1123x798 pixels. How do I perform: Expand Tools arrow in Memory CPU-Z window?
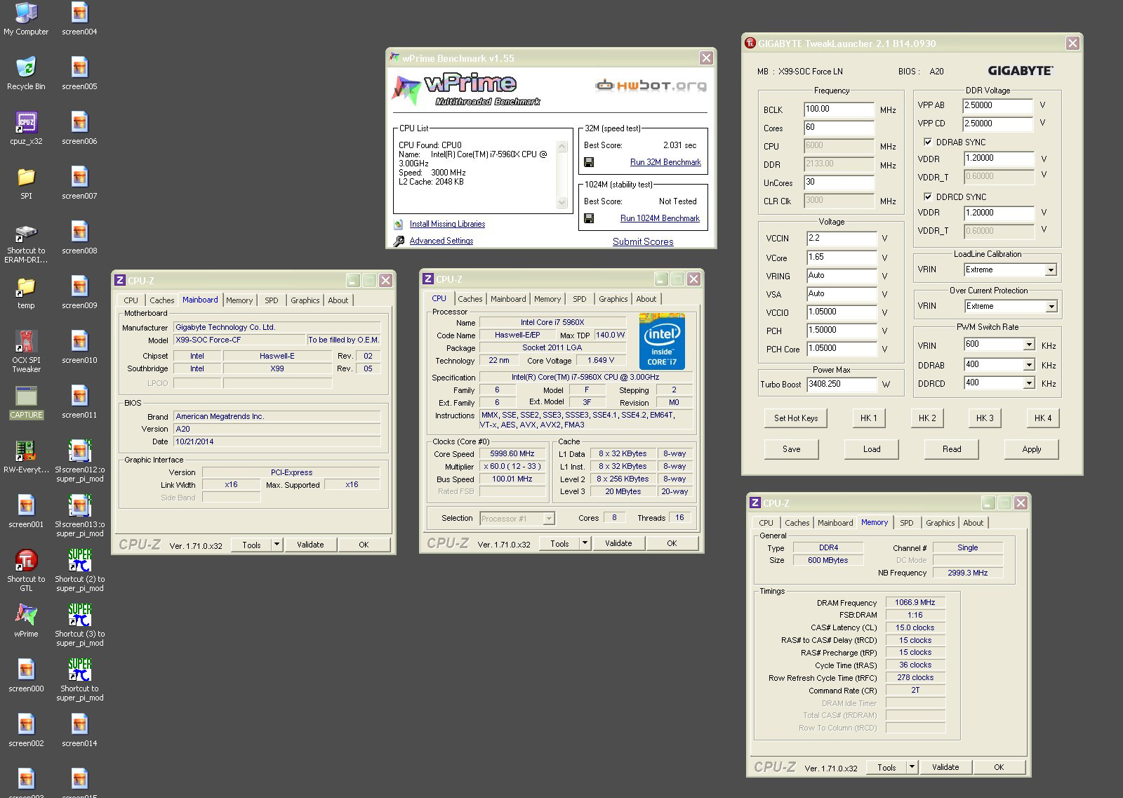pos(912,767)
